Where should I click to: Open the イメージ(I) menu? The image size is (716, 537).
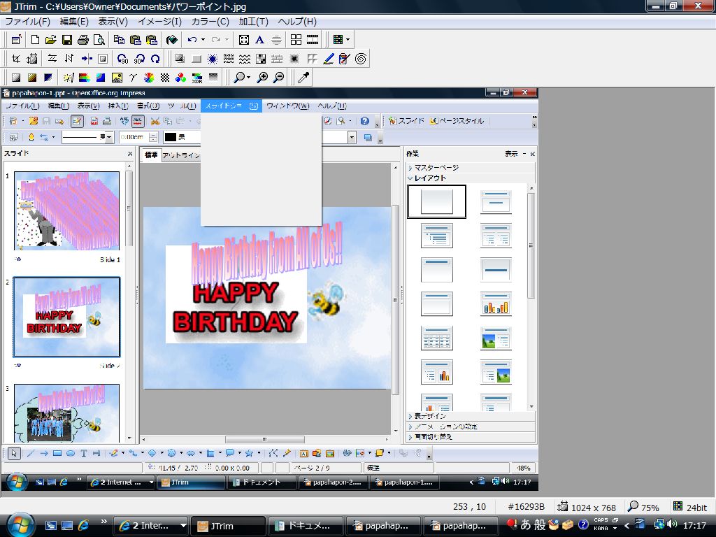[x=160, y=22]
